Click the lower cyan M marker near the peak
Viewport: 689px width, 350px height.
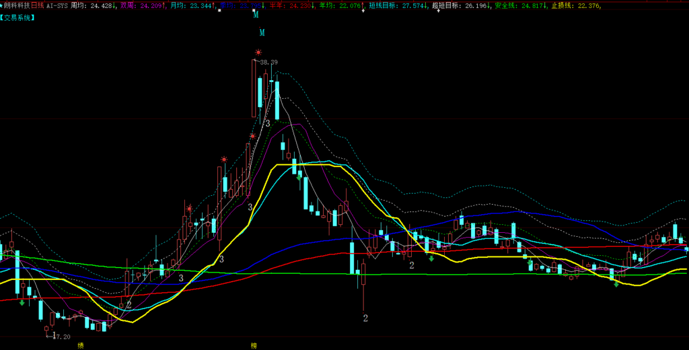(x=262, y=32)
